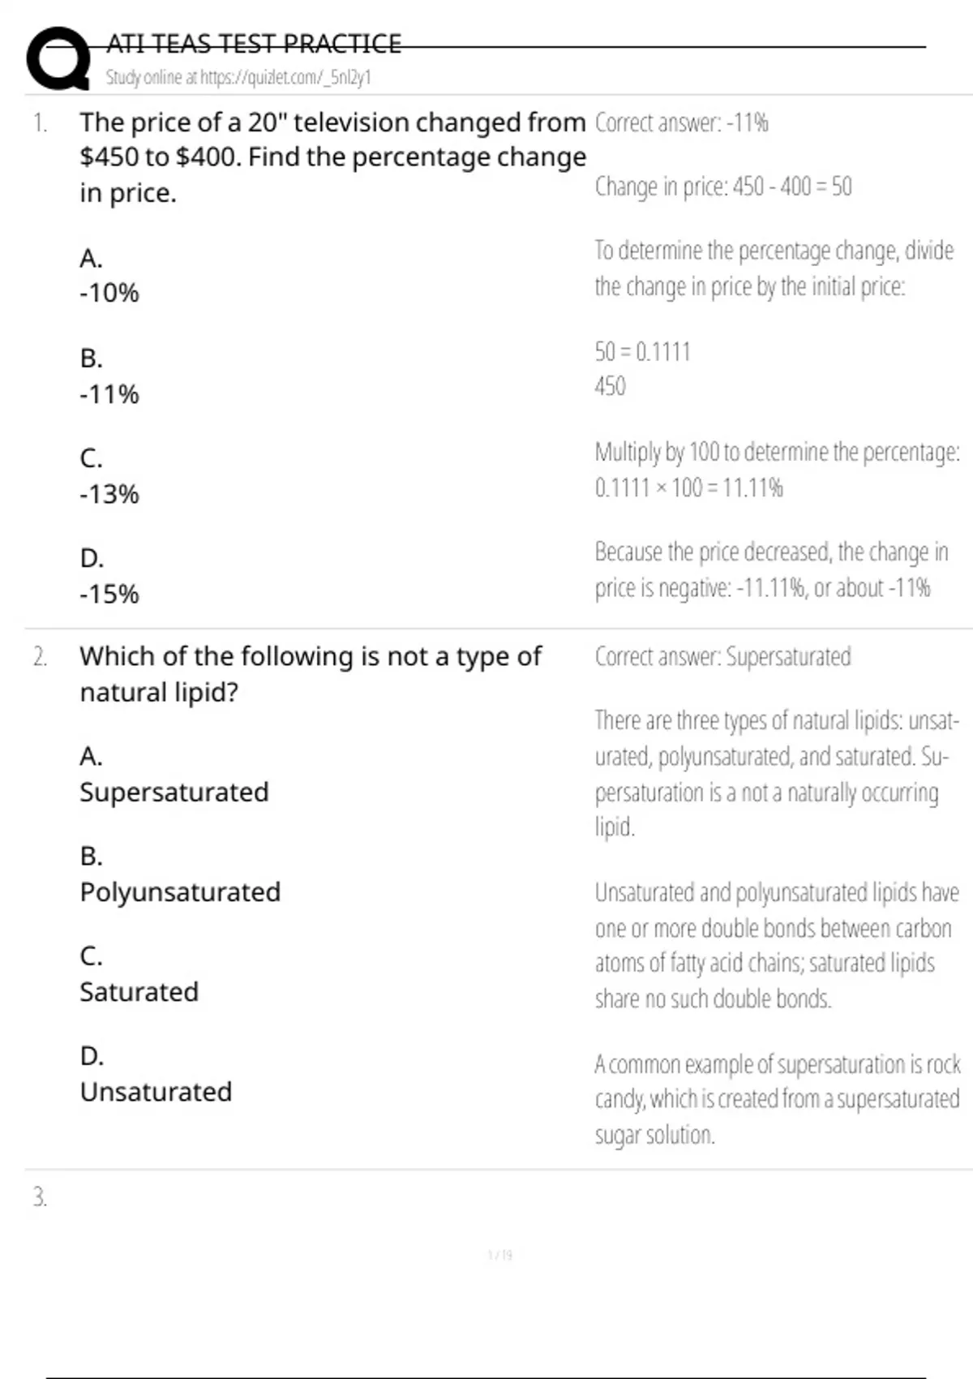
Task: Click 'Correct answer: -11%' text
Action: pyautogui.click(x=681, y=123)
